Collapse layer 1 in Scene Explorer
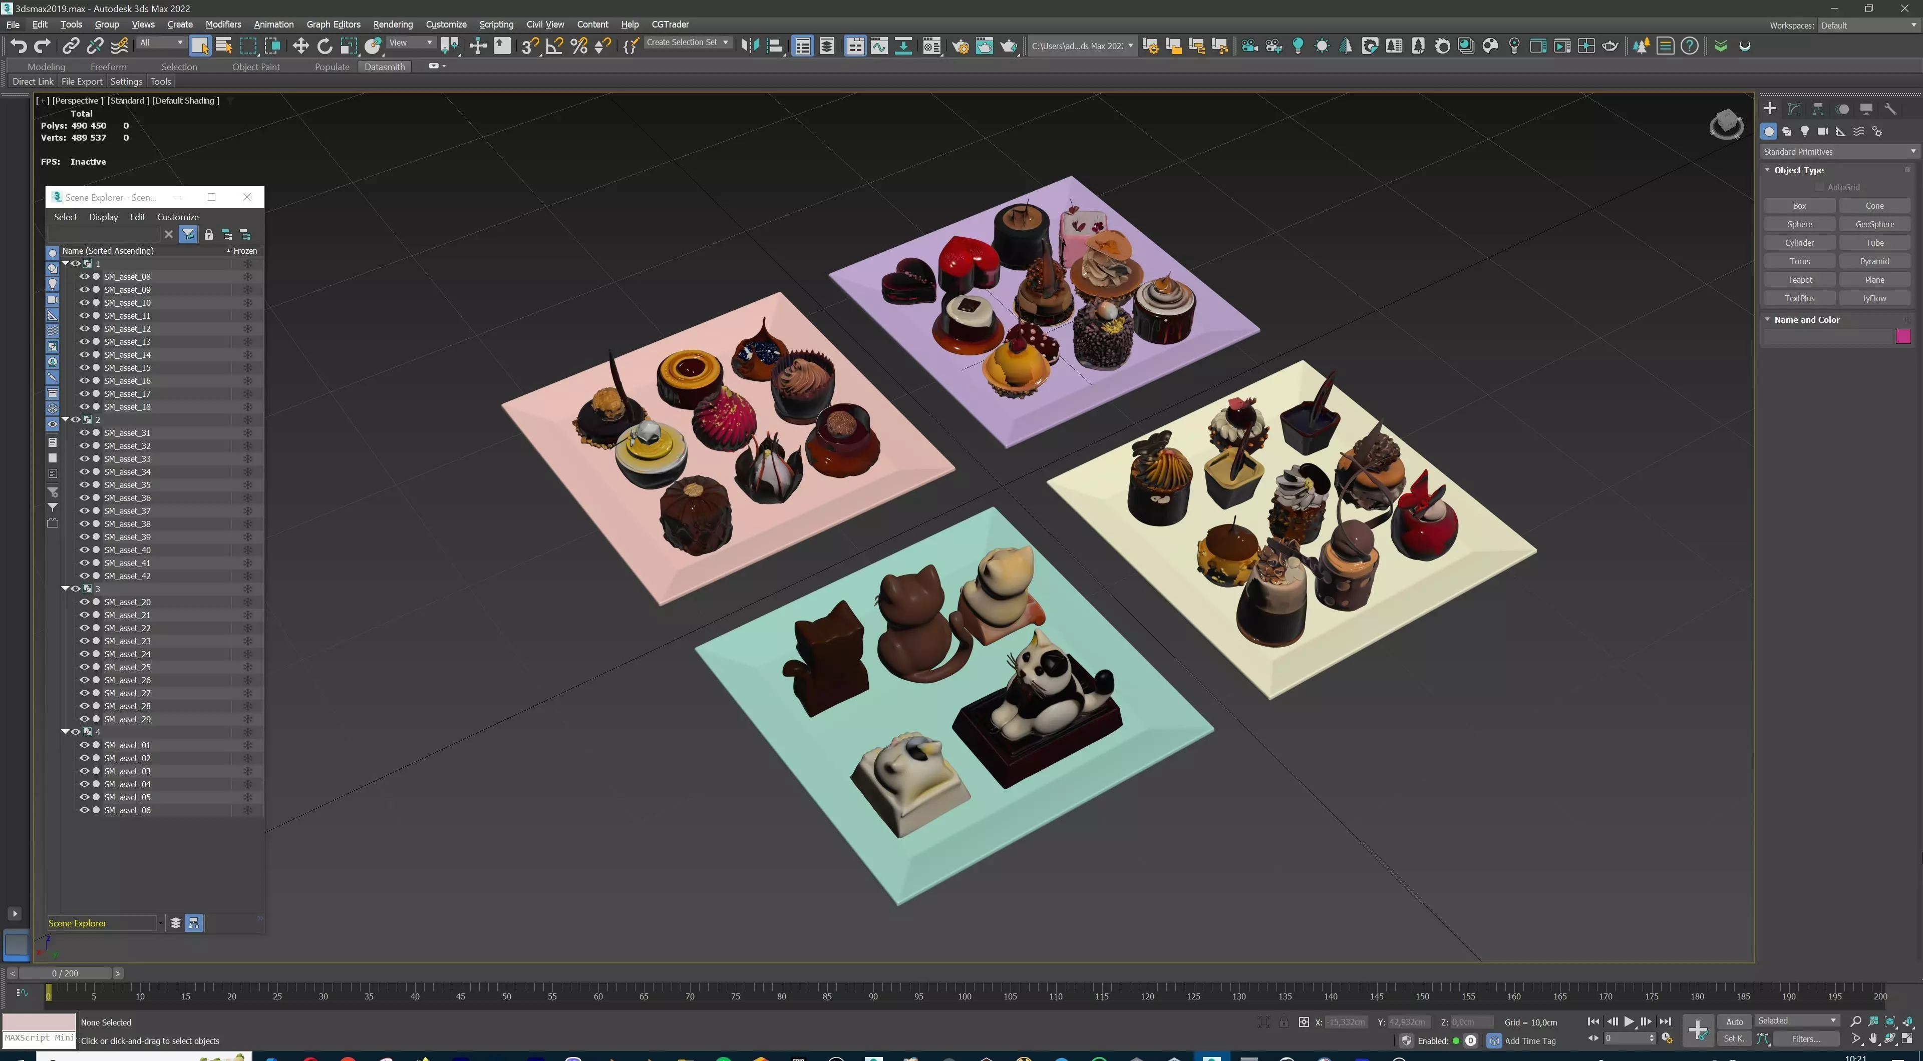 66,263
